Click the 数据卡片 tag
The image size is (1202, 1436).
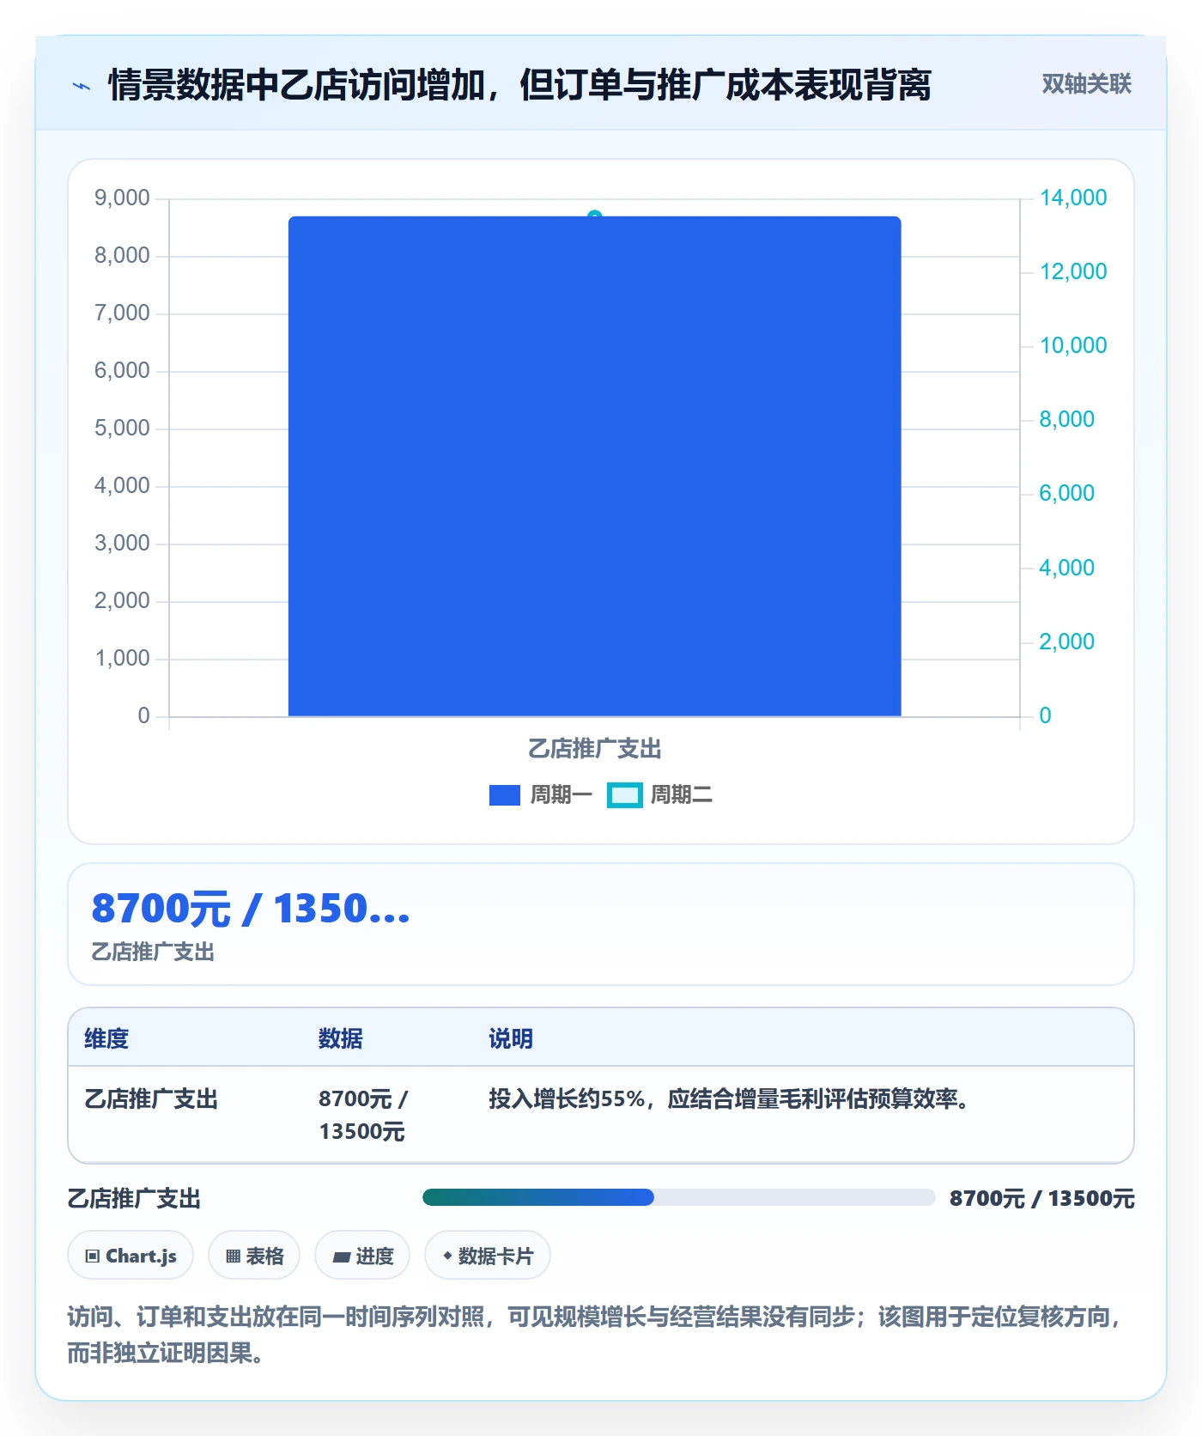[488, 1255]
